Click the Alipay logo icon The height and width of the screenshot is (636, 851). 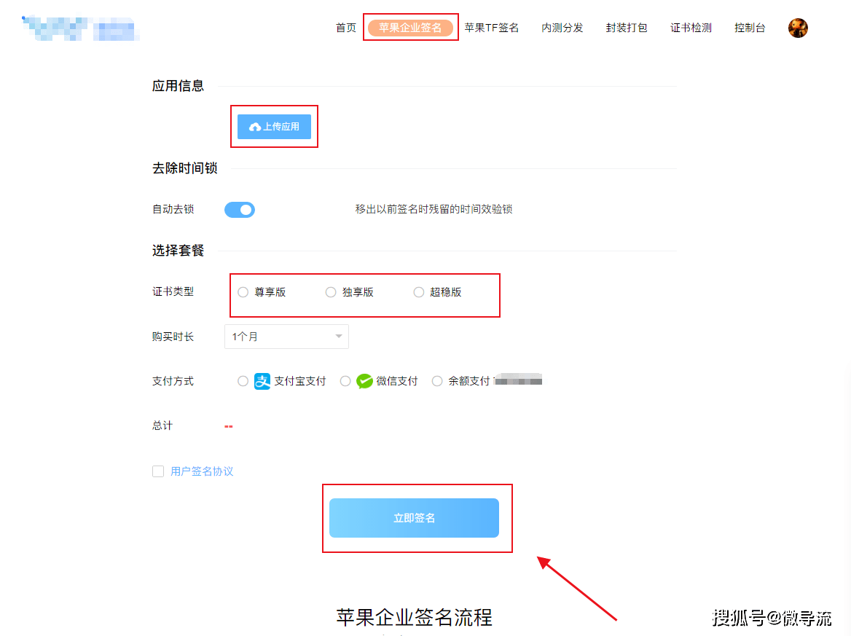[x=262, y=381]
